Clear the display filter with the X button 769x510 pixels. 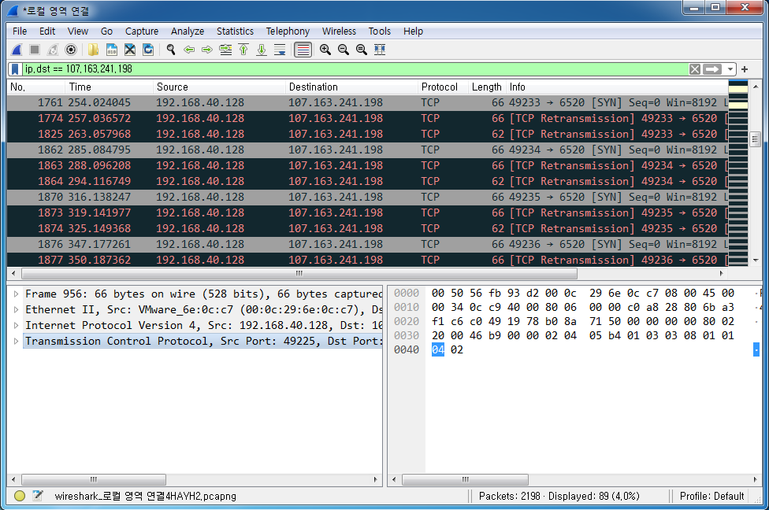pos(694,69)
